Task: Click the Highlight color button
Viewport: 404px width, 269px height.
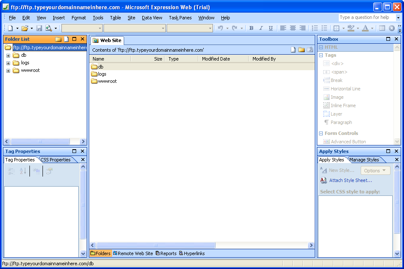Action: point(351,28)
